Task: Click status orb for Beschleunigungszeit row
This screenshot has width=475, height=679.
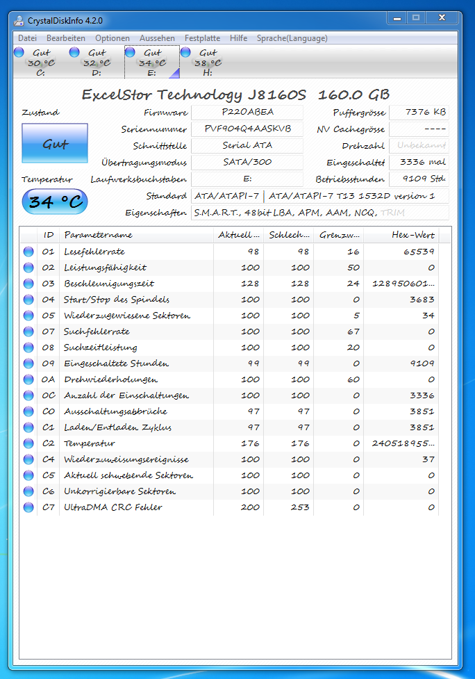Action: pyautogui.click(x=28, y=284)
